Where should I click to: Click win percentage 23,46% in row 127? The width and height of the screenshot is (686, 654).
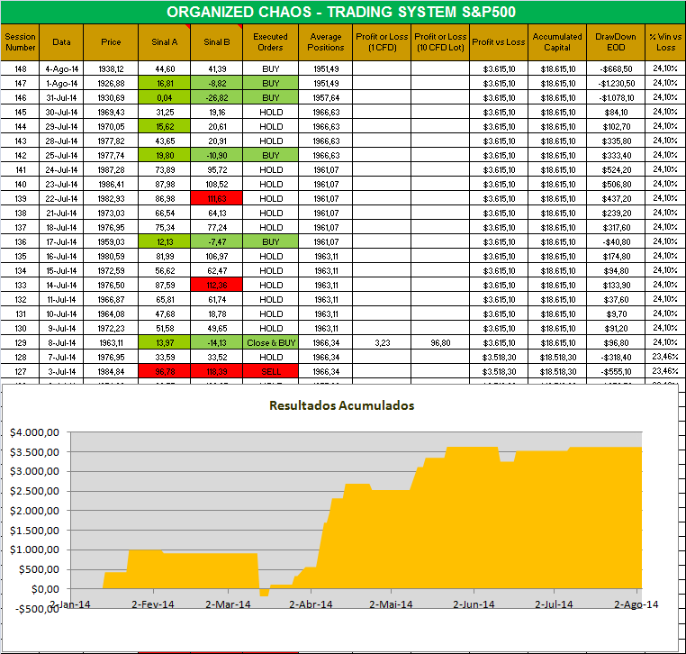coord(665,372)
